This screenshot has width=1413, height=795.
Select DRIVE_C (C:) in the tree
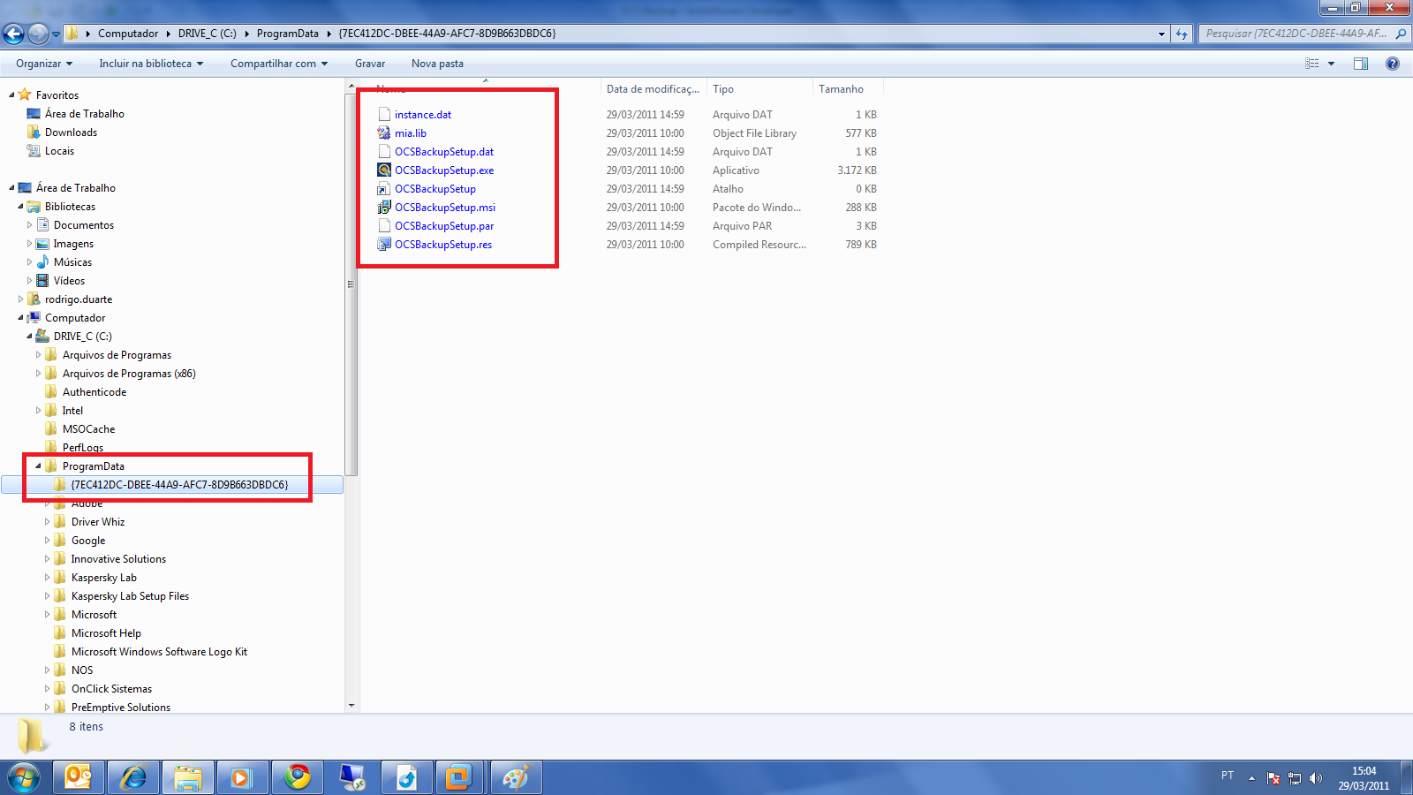[82, 337]
